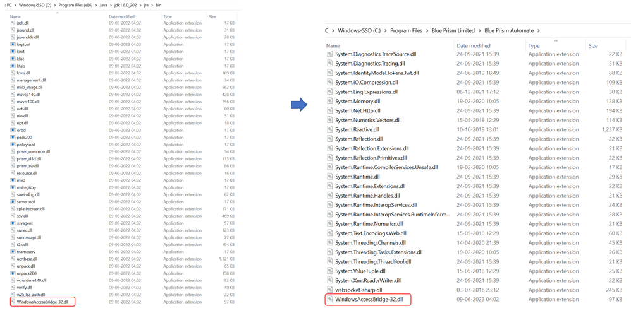Image resolution: width=631 pixels, height=313 pixels.
Task: Open Blue Prism Limited breadcrumb segment
Action: click(453, 30)
